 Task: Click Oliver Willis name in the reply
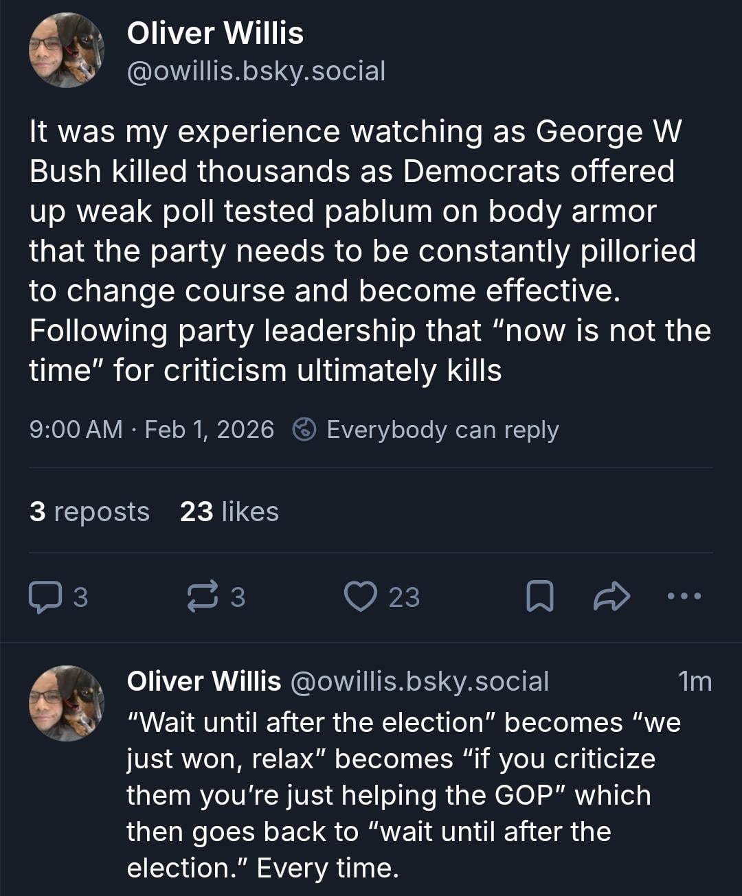point(204,681)
